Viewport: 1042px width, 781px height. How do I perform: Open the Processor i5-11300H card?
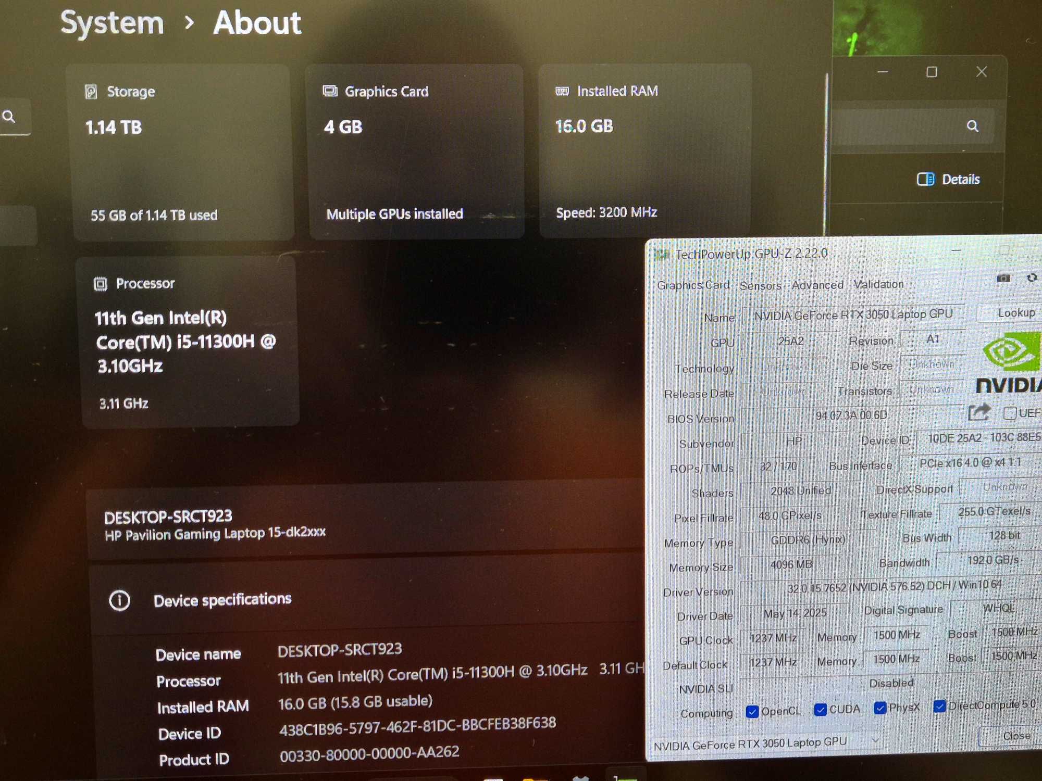coord(189,342)
